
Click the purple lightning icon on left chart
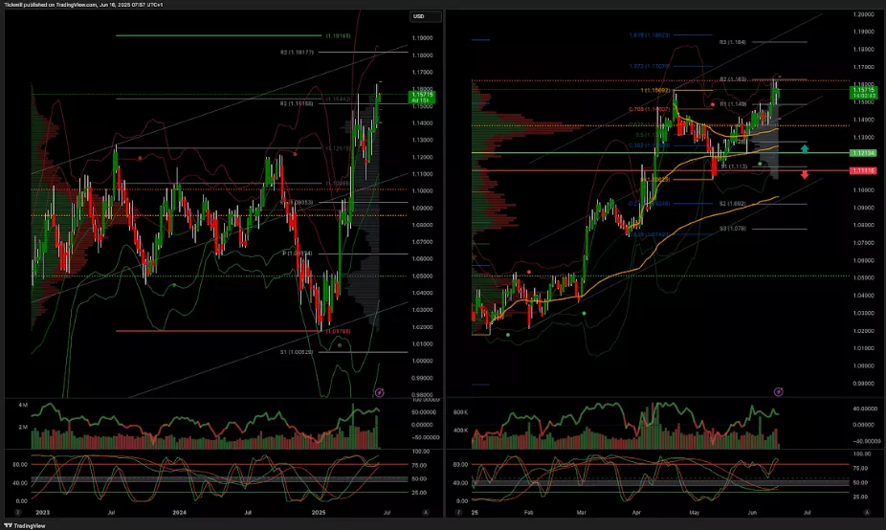pos(379,392)
